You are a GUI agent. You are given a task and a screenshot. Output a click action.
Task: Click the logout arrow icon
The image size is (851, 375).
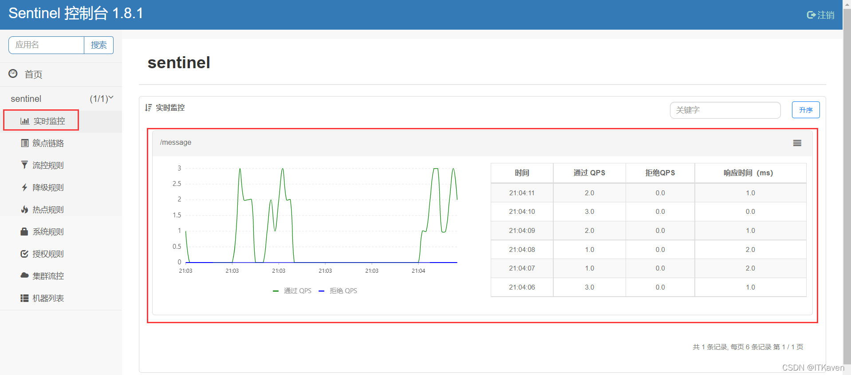tap(811, 15)
